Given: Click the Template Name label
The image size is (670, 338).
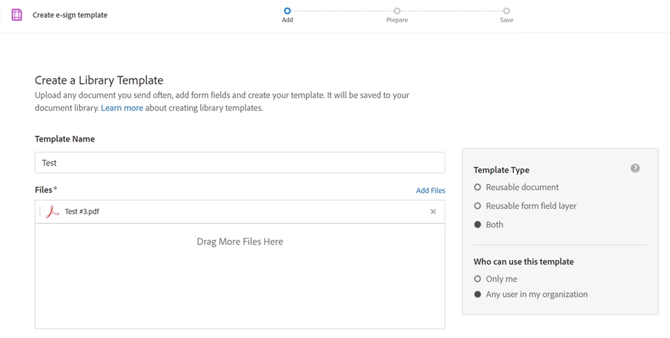Looking at the screenshot, I should coord(65,139).
